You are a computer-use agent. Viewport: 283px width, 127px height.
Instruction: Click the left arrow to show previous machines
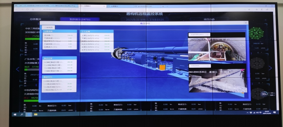[18, 69]
